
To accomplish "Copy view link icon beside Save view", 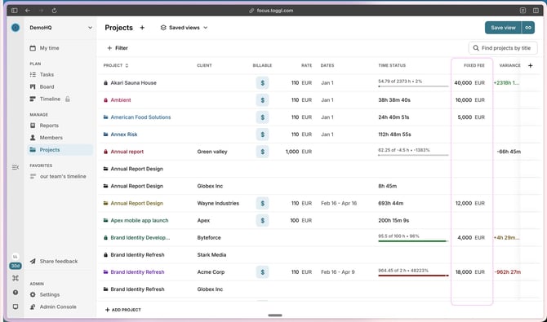I will click(x=528, y=28).
